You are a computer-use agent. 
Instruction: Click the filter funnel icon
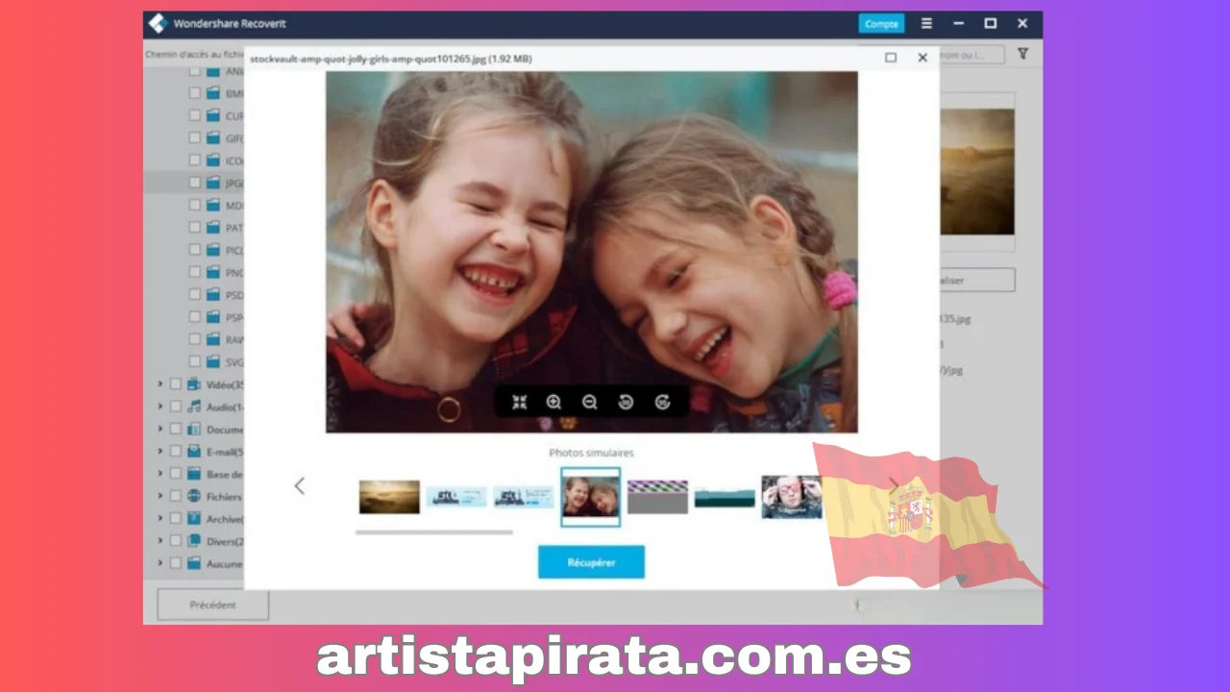pos(1022,54)
